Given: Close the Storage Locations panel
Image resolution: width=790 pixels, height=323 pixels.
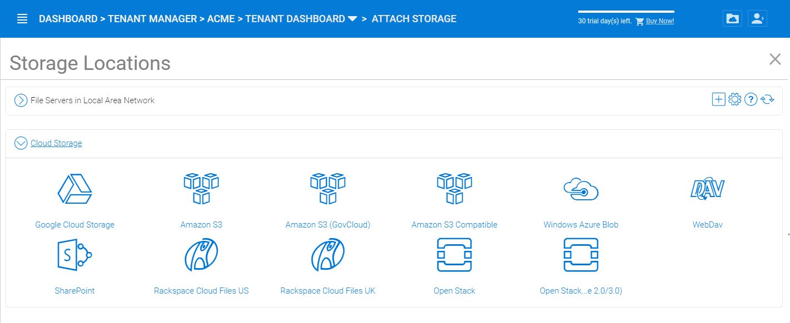Looking at the screenshot, I should (775, 59).
